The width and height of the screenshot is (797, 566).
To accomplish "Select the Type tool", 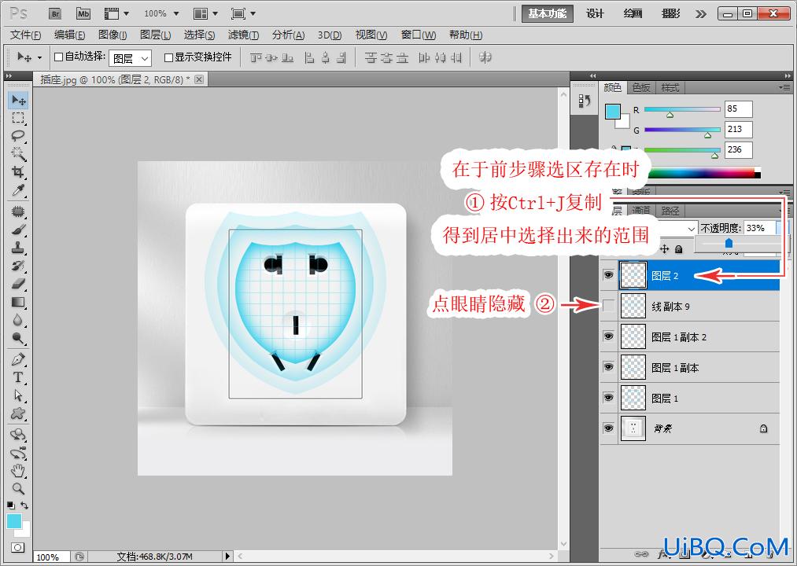I will click(x=18, y=377).
